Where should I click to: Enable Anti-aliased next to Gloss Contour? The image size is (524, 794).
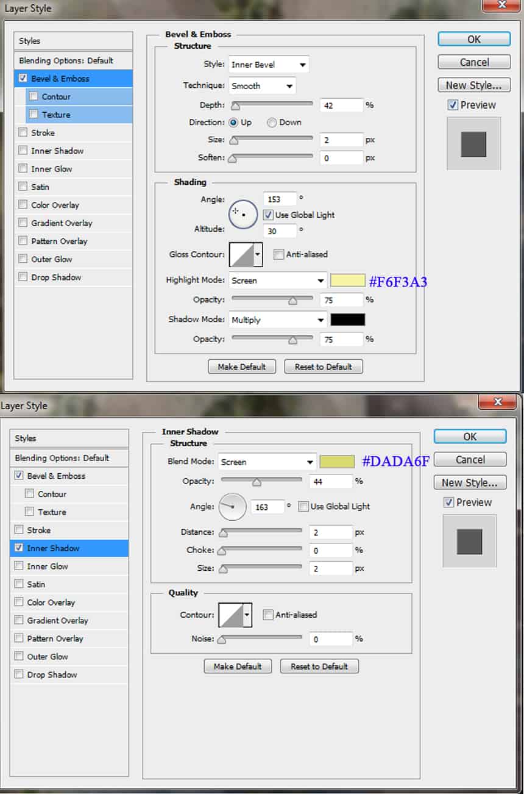[278, 255]
